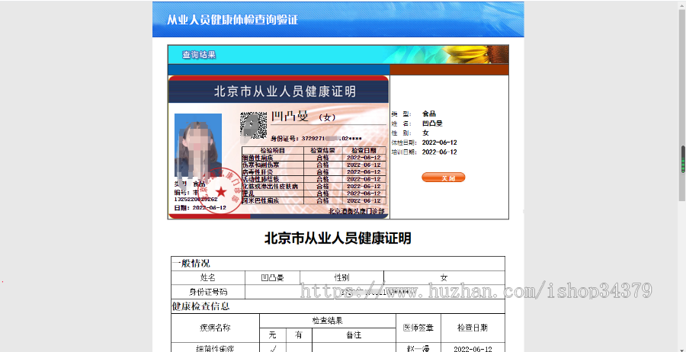Click the date in the 细菌性痢疾 card row
This screenshot has height=352, width=686.
(364, 158)
